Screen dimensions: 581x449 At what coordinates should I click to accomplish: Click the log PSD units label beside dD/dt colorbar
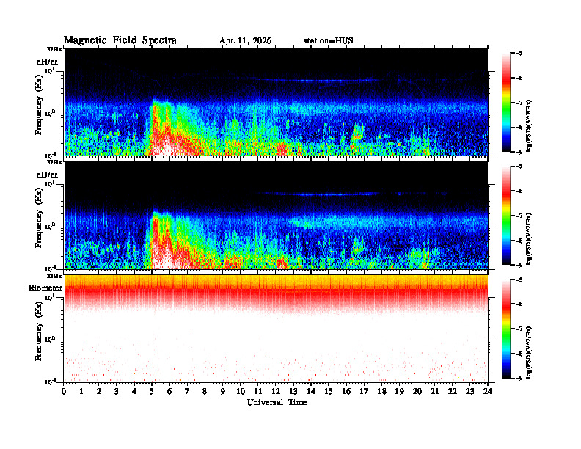pyautogui.click(x=529, y=239)
